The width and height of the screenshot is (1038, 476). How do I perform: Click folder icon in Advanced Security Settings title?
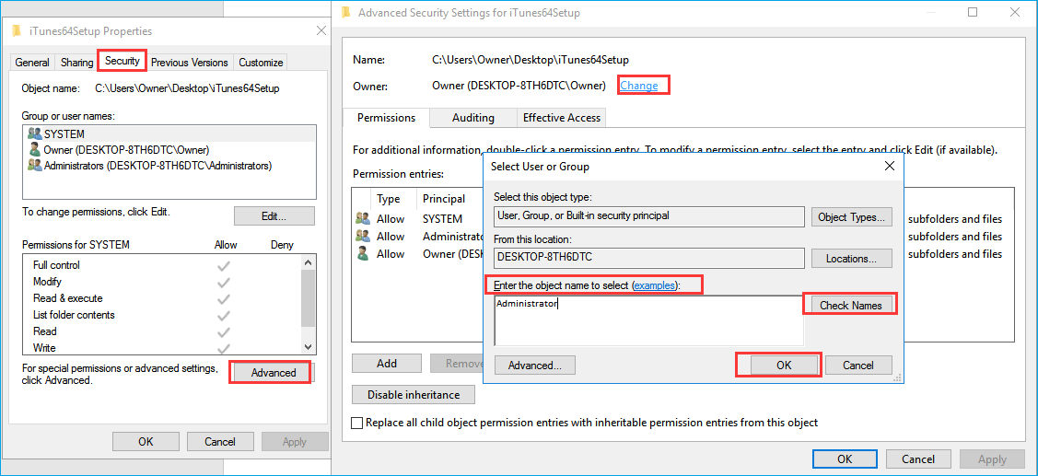(345, 13)
